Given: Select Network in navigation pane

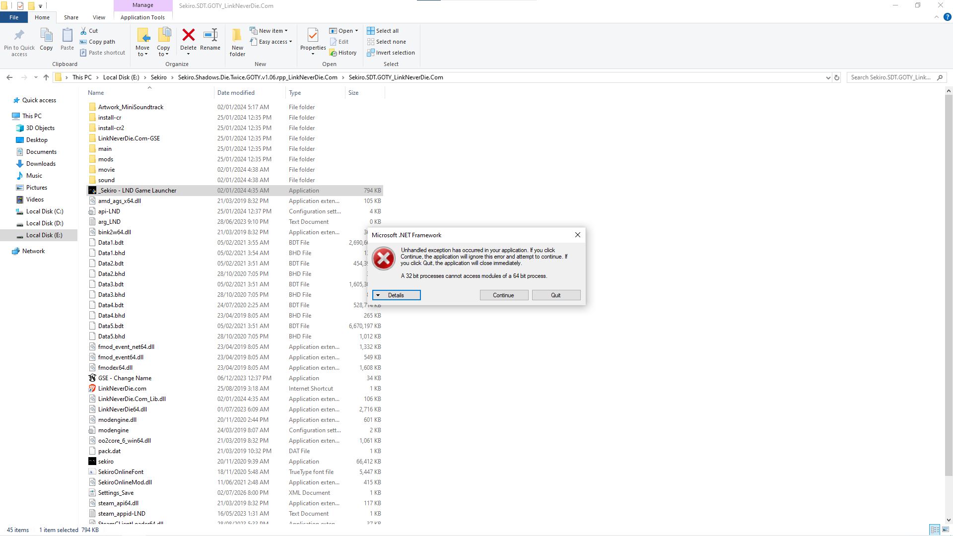Looking at the screenshot, I should pyautogui.click(x=33, y=251).
